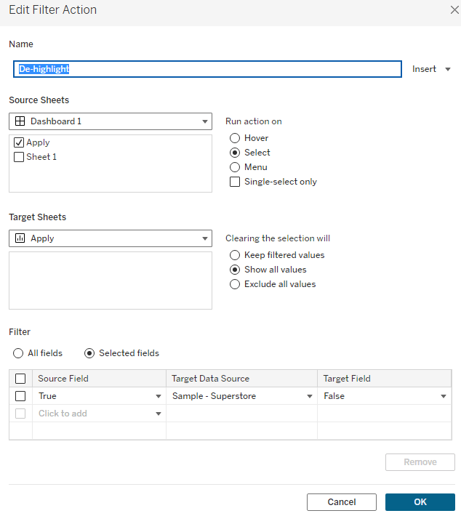
Task: Check the Sheet 1 source sheet
Action: click(20, 157)
